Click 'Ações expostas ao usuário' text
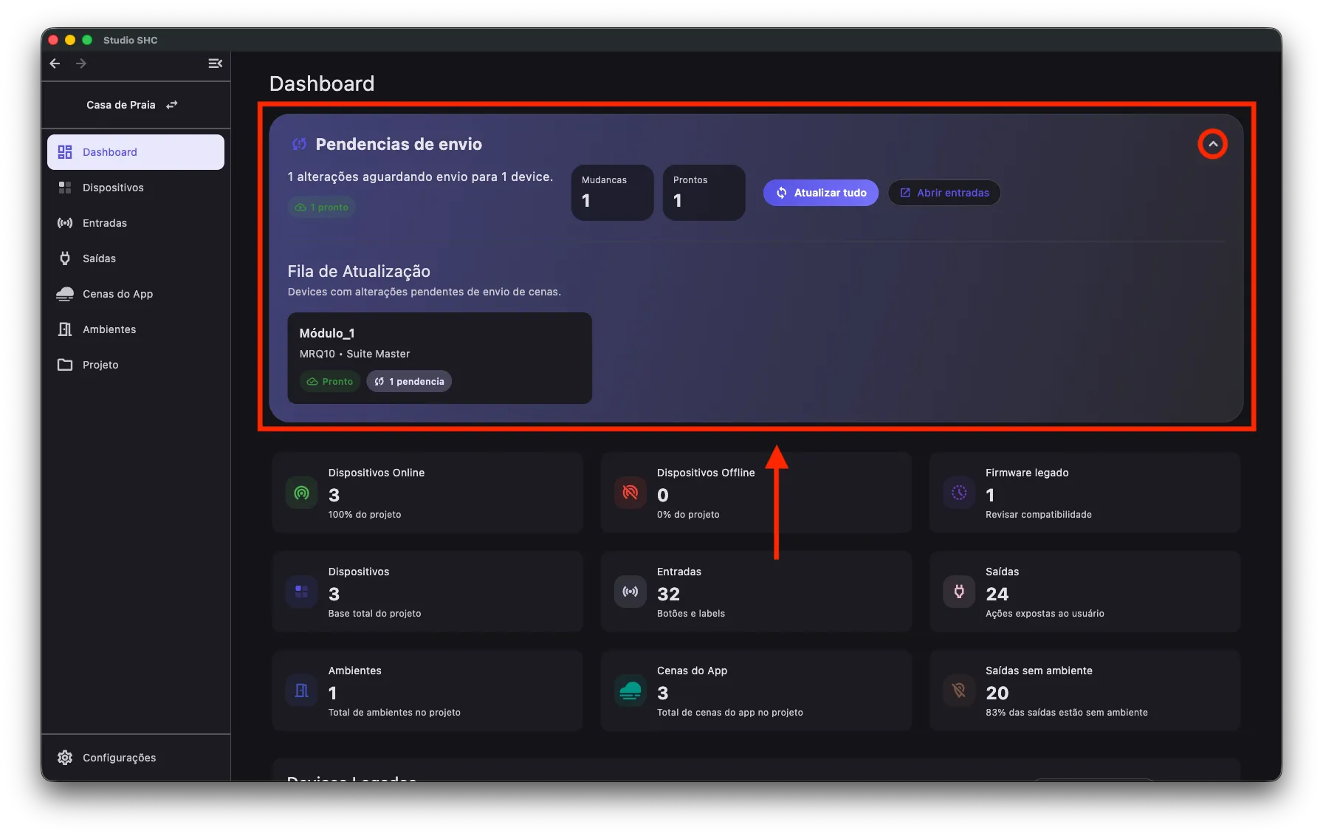1323x836 pixels. 1045,614
